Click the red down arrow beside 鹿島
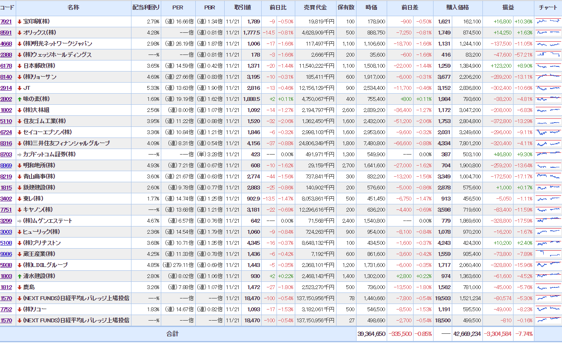Viewport: 562px width, 344px height. pos(20,287)
